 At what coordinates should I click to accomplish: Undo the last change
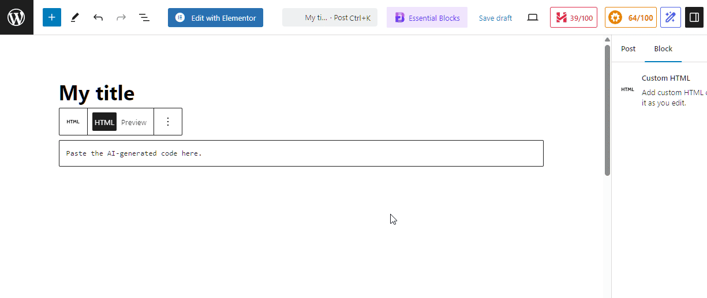(x=98, y=18)
